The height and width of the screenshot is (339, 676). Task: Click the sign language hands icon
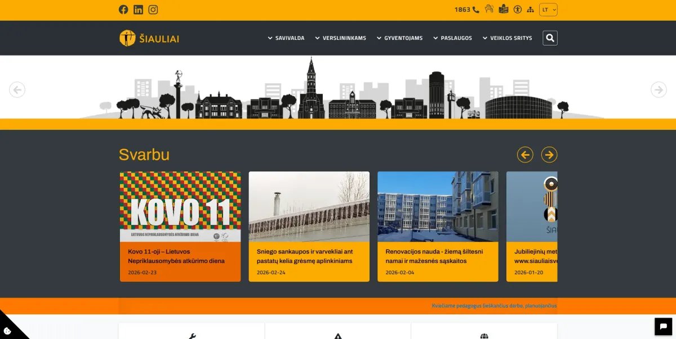click(x=489, y=9)
